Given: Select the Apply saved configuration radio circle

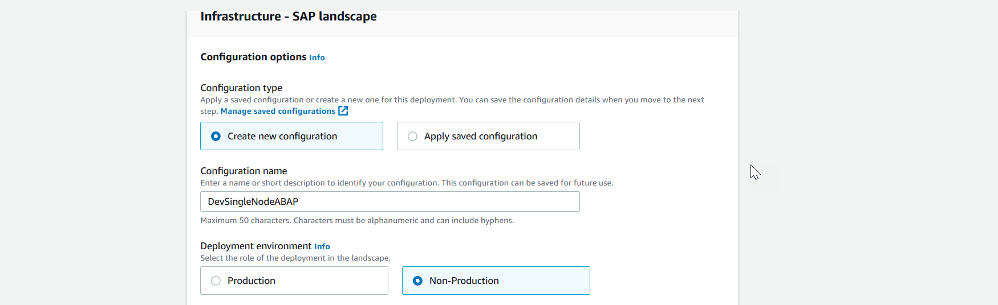Looking at the screenshot, I should tap(413, 137).
